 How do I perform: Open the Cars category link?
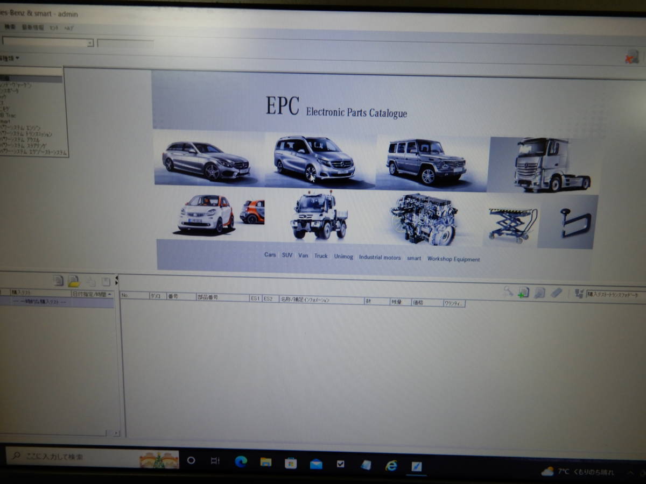click(270, 255)
